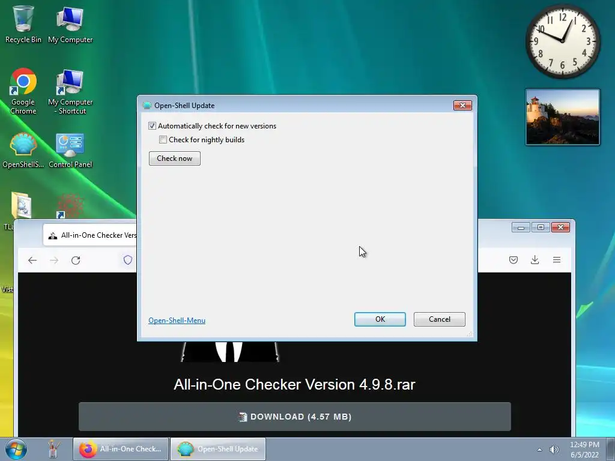615x461 pixels.
Task: Open the Open-Shell-Menu link
Action: click(177, 321)
